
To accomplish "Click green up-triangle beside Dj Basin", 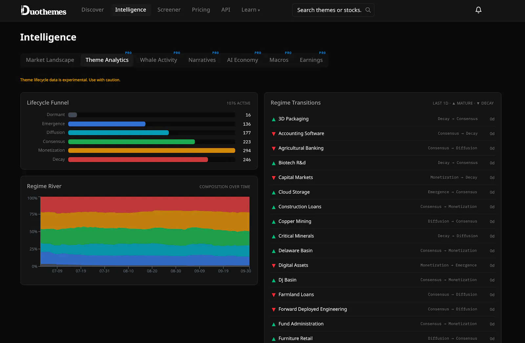I will 274,280.
